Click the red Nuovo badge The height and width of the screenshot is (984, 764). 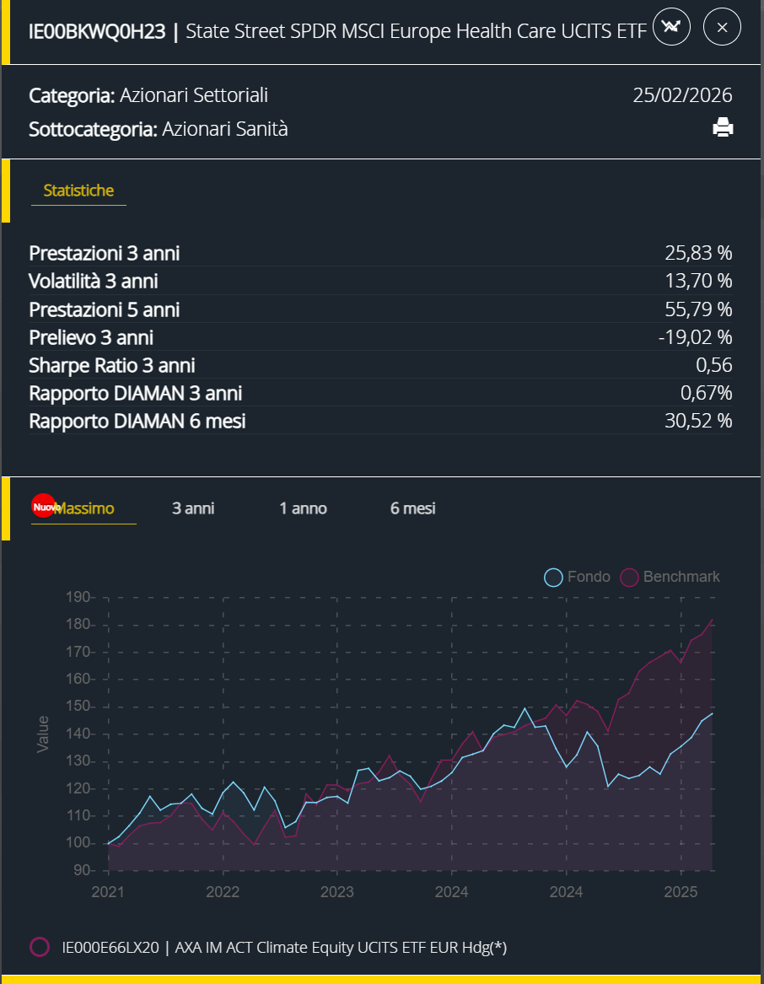(43, 505)
